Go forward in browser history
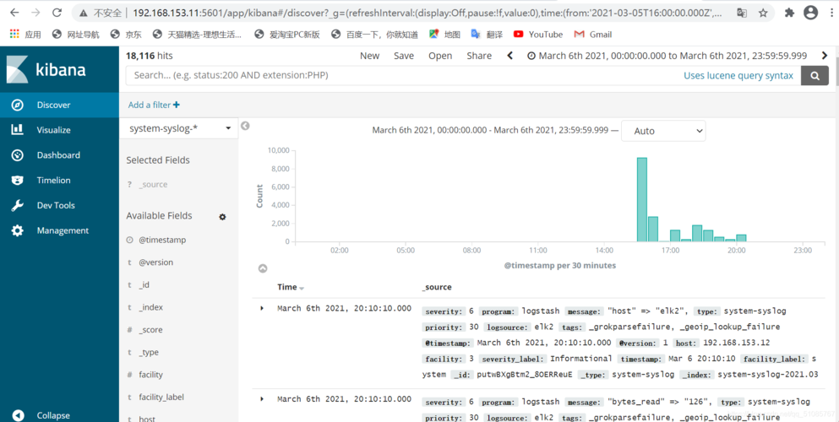Screen dimensions: 839x422 [35, 13]
